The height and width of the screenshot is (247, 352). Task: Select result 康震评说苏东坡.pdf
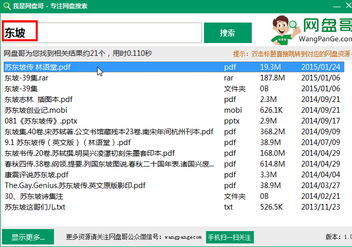pyautogui.click(x=174, y=174)
